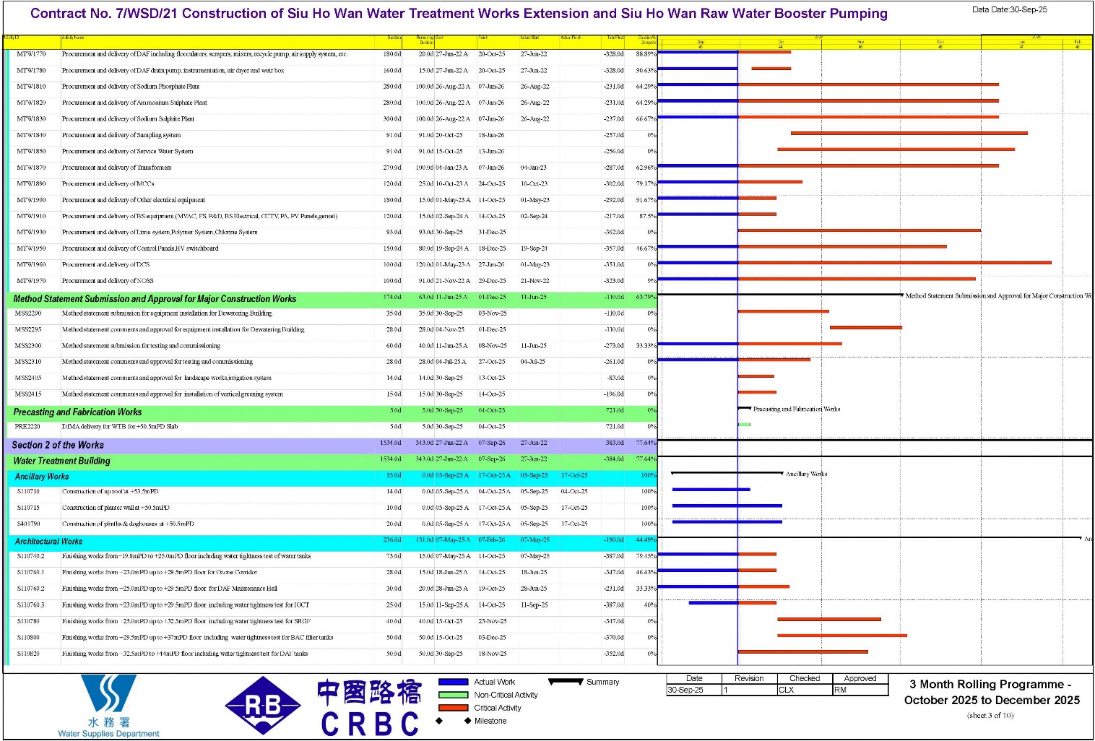Click the CRBC Chinese characters logo
This screenshot has height=741, width=1095.
(369, 693)
